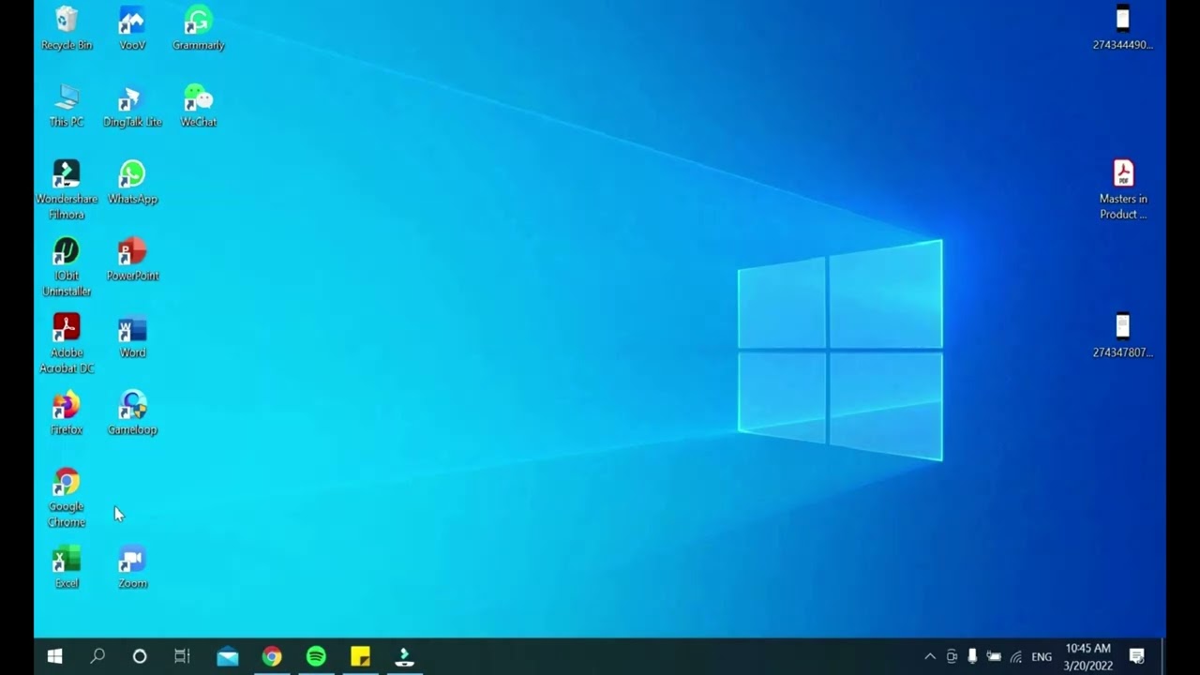Click the microphone tray icon
The image size is (1200, 675).
tap(972, 656)
